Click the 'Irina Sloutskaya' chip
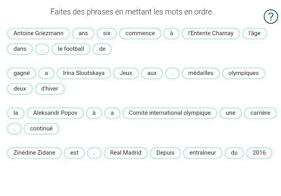 [x=84, y=73]
